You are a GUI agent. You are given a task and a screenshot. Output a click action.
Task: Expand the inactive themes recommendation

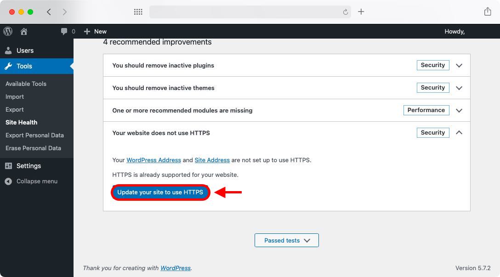tap(459, 88)
